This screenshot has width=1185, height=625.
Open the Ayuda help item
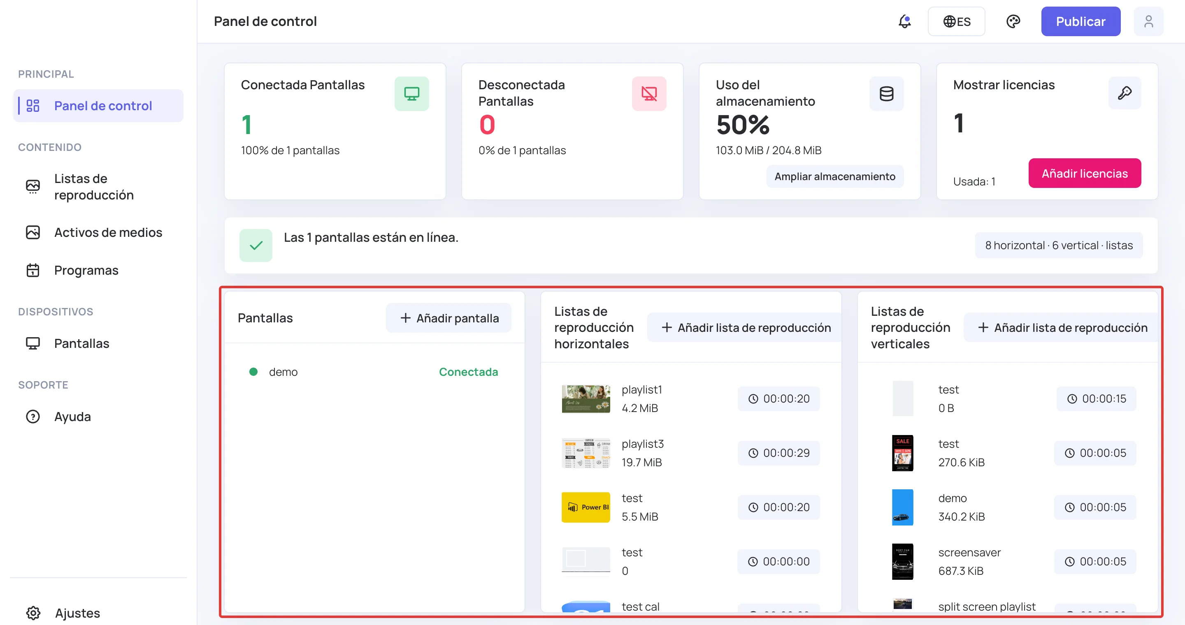[x=98, y=417]
